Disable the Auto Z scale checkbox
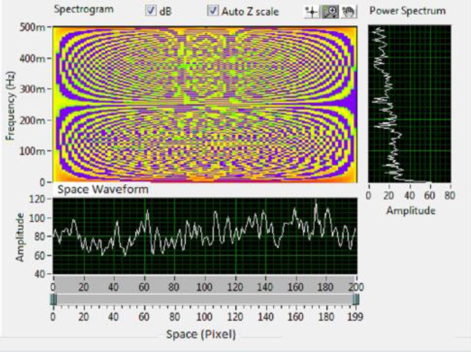This screenshot has height=352, width=471. (212, 11)
